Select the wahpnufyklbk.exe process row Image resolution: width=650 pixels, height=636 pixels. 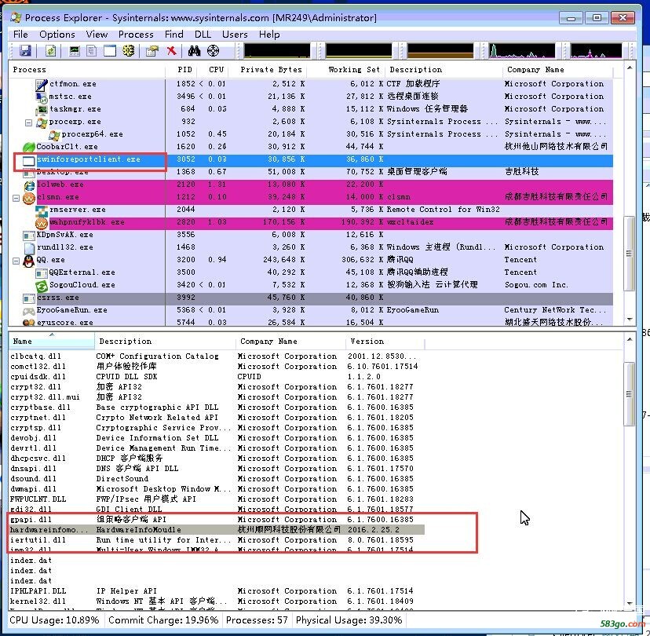coord(311,222)
